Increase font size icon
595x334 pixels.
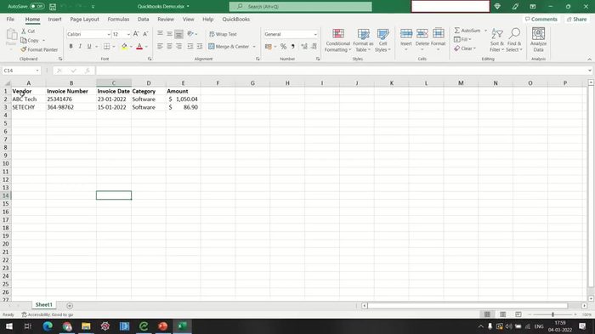coord(136,34)
